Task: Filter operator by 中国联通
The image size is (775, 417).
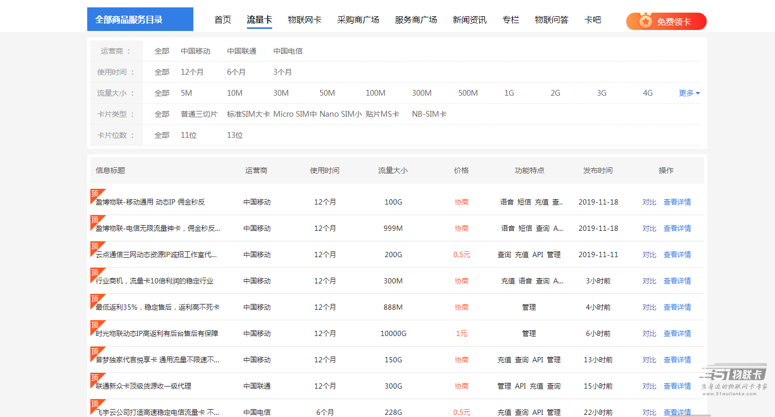Action: (x=242, y=51)
